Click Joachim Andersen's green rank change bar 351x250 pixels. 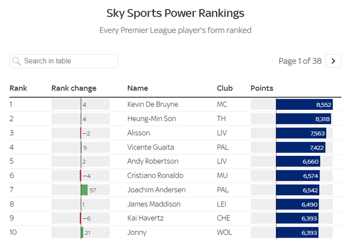pos(84,190)
